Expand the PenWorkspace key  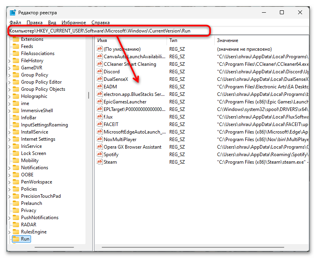coord(10,182)
